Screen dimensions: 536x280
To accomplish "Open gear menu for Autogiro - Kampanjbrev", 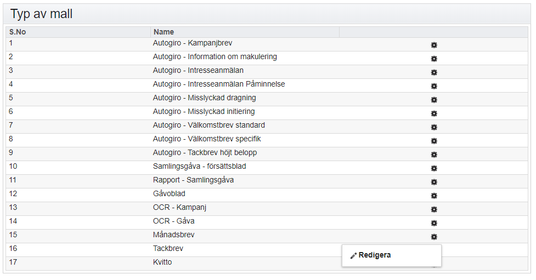I will (434, 45).
